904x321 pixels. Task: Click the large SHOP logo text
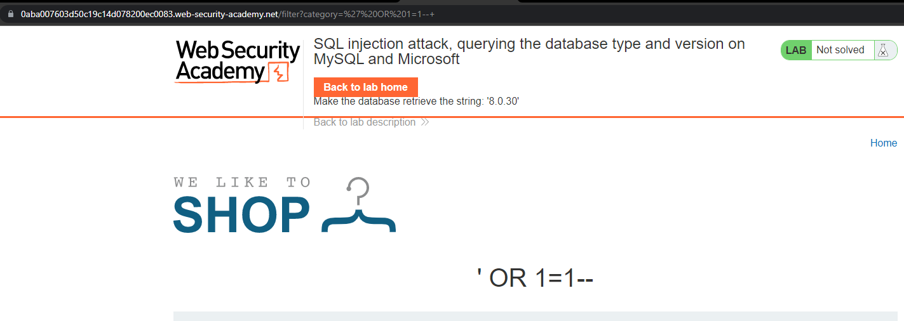tap(241, 215)
